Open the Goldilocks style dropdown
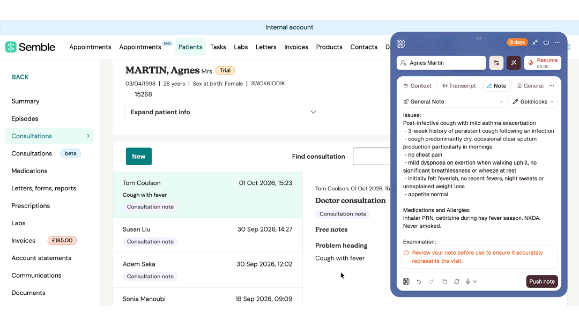This screenshot has height=326, width=579. coord(533,101)
